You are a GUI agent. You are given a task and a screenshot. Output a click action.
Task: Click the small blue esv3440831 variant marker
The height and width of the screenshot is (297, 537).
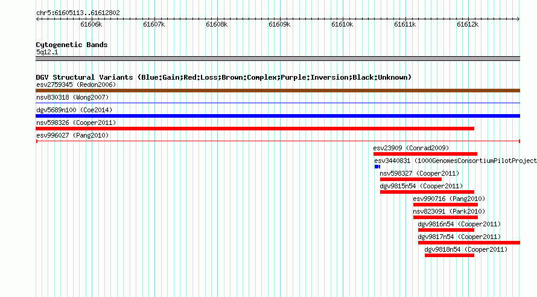click(x=377, y=167)
